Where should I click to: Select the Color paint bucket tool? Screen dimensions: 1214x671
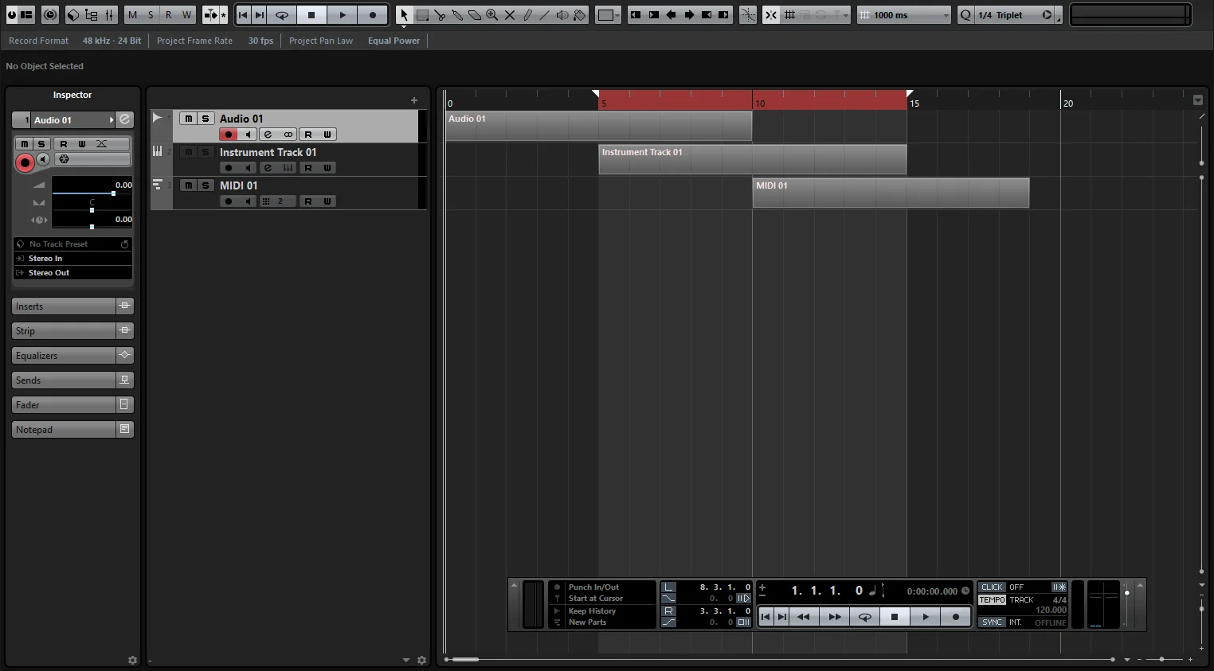point(580,15)
